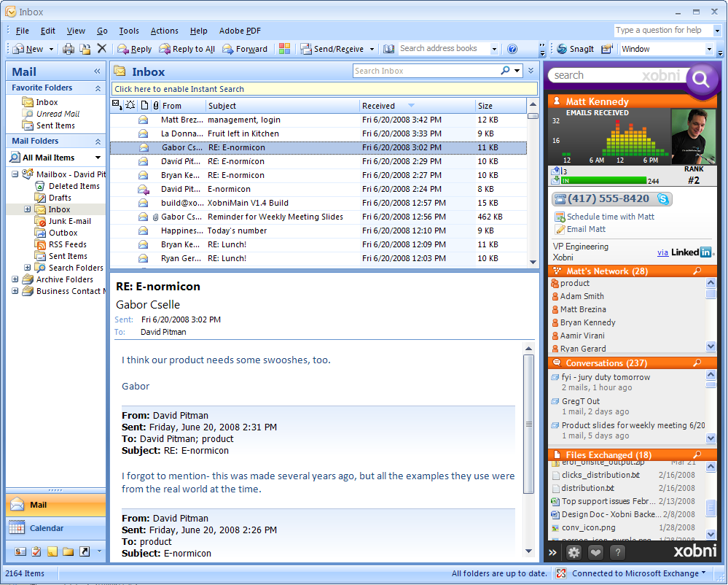
Task: Open the Address Book icon
Action: coord(389,49)
